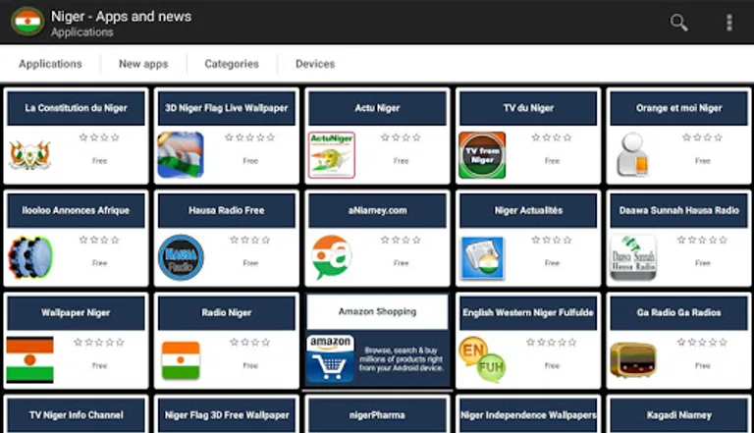Screen dimensions: 754x433
Task: Open Ilooloo Annonces Afrique icon
Action: coord(29,257)
